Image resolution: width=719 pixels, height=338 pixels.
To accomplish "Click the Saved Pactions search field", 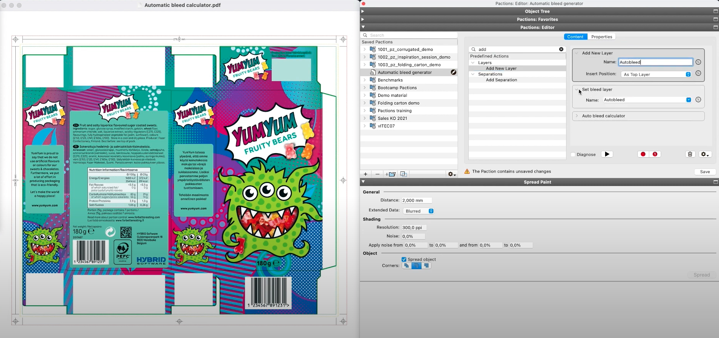I will 409,35.
